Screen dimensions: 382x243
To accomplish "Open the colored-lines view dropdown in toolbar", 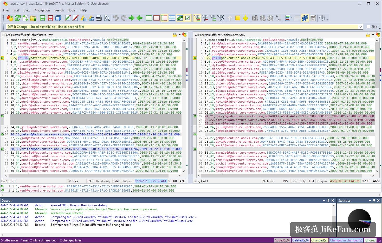I will (x=292, y=18).
